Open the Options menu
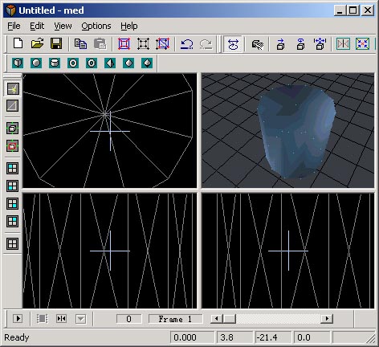 click(96, 26)
